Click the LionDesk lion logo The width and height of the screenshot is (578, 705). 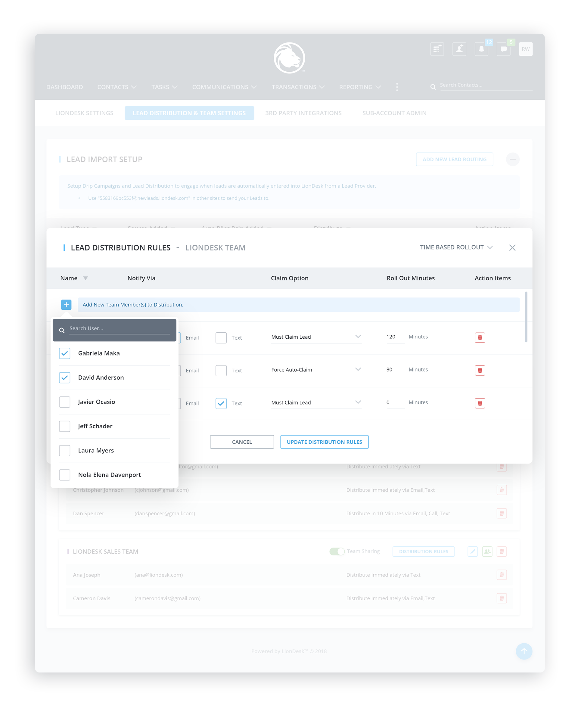pyautogui.click(x=289, y=57)
